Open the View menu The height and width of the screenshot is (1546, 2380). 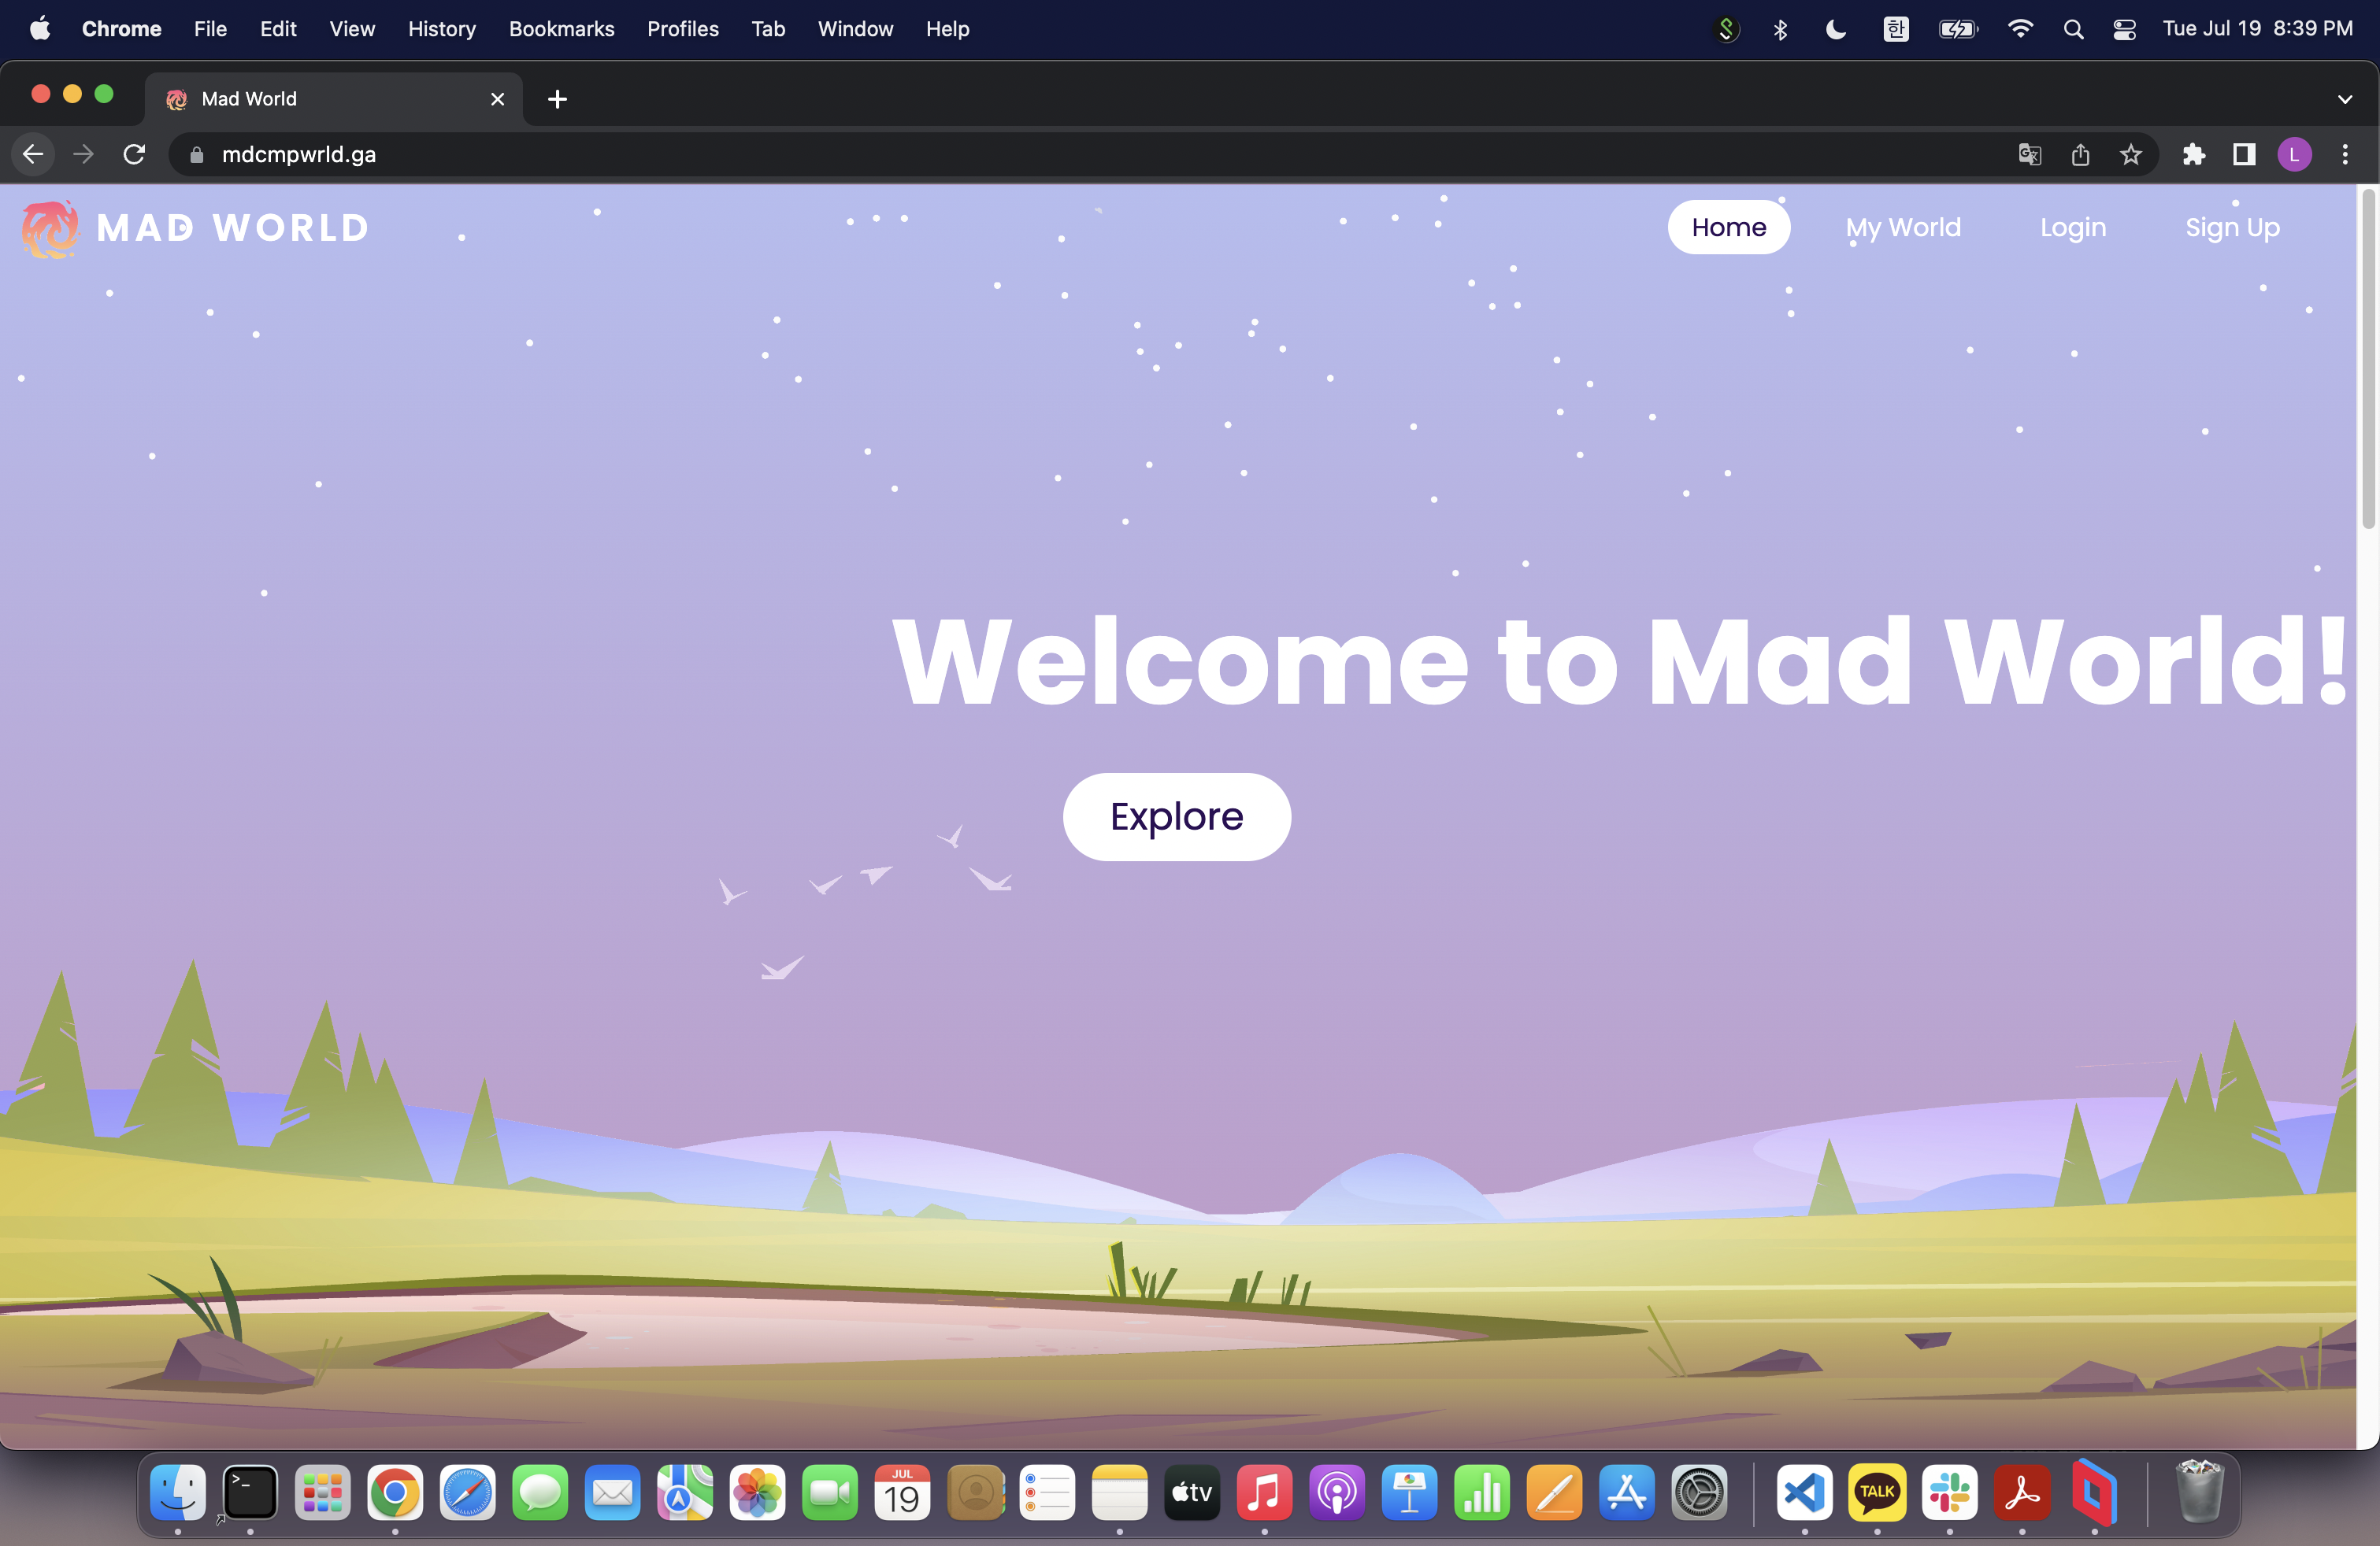(x=352, y=29)
